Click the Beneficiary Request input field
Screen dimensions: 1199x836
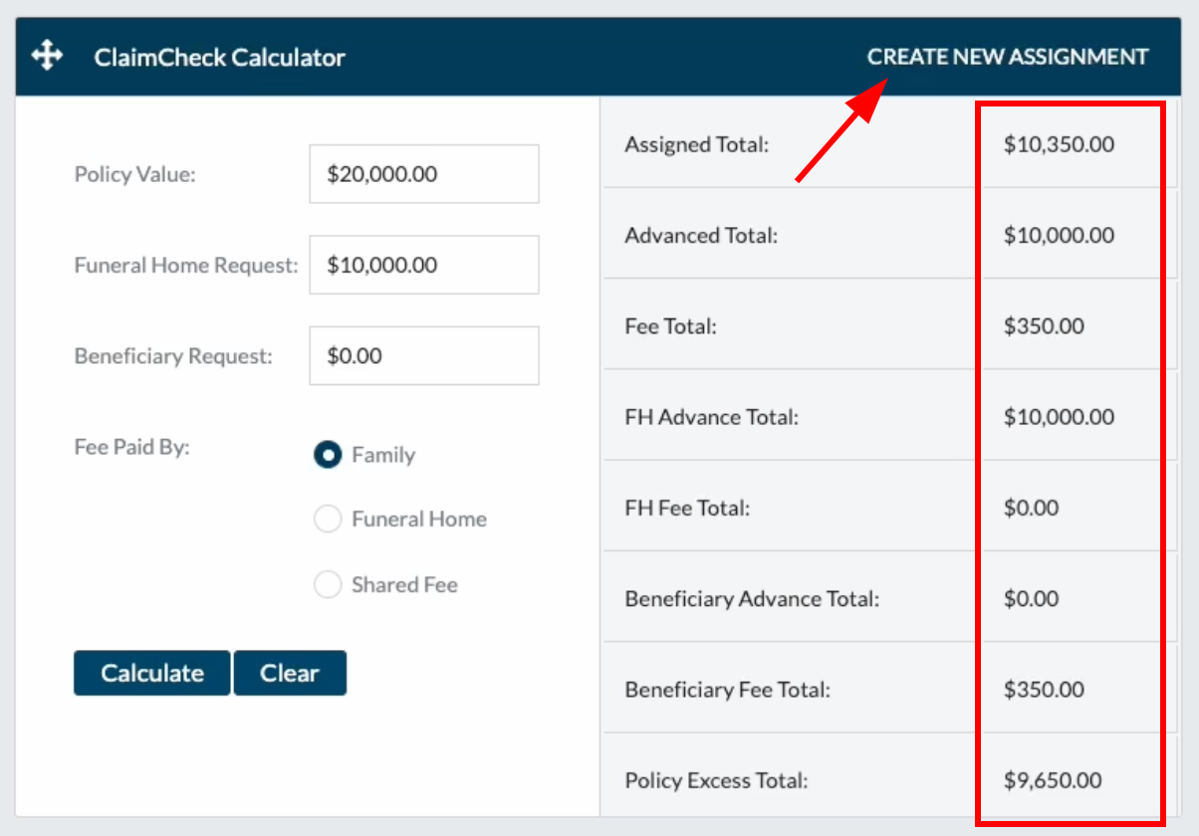pyautogui.click(x=423, y=355)
